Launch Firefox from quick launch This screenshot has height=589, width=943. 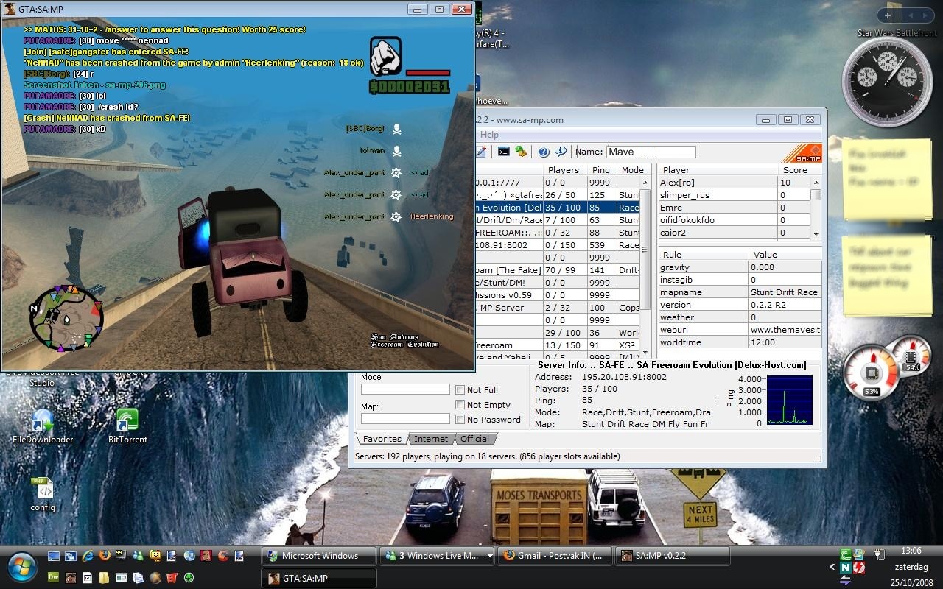click(104, 556)
